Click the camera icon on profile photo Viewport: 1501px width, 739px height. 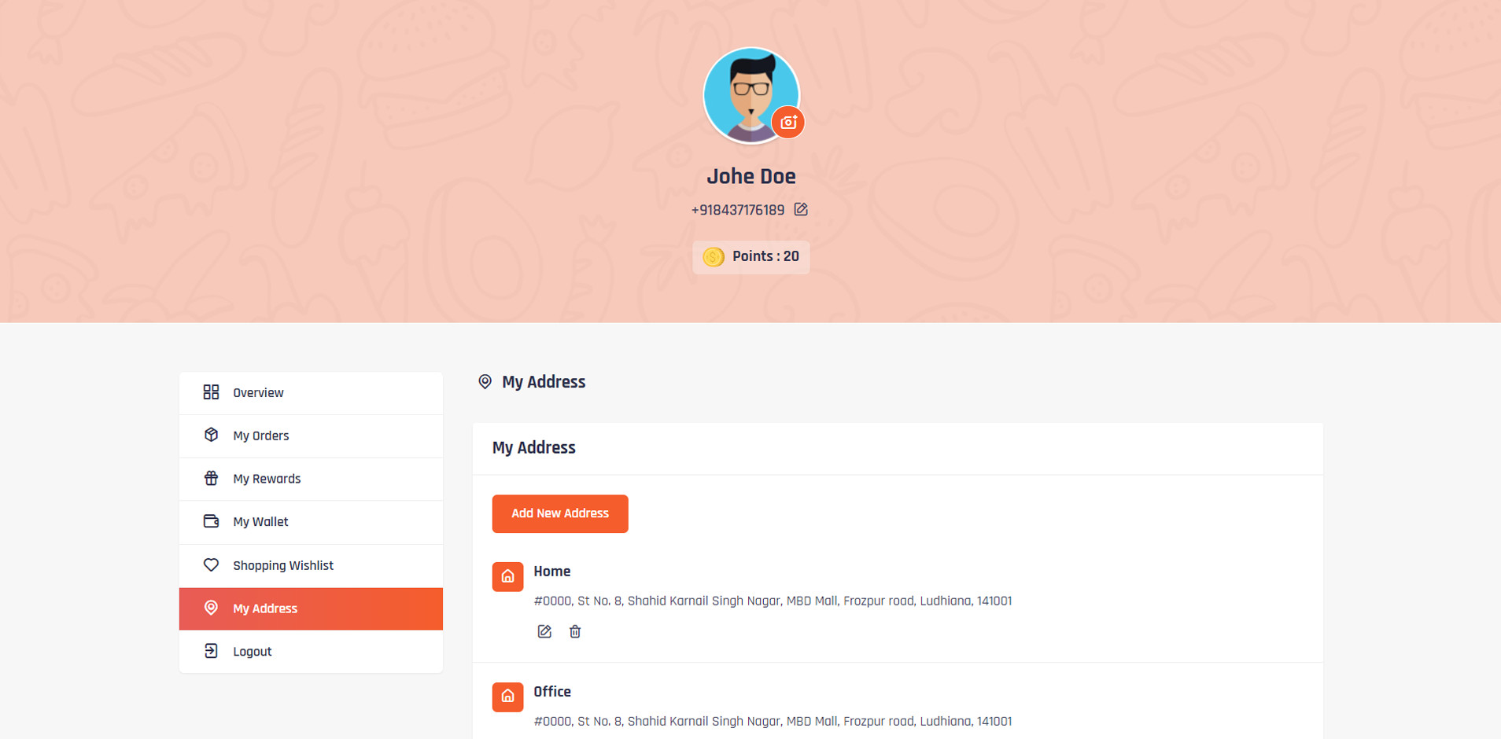pyautogui.click(x=788, y=123)
